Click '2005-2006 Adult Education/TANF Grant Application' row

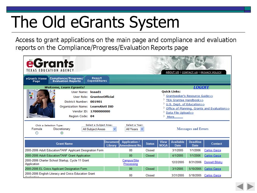pos(127,155)
